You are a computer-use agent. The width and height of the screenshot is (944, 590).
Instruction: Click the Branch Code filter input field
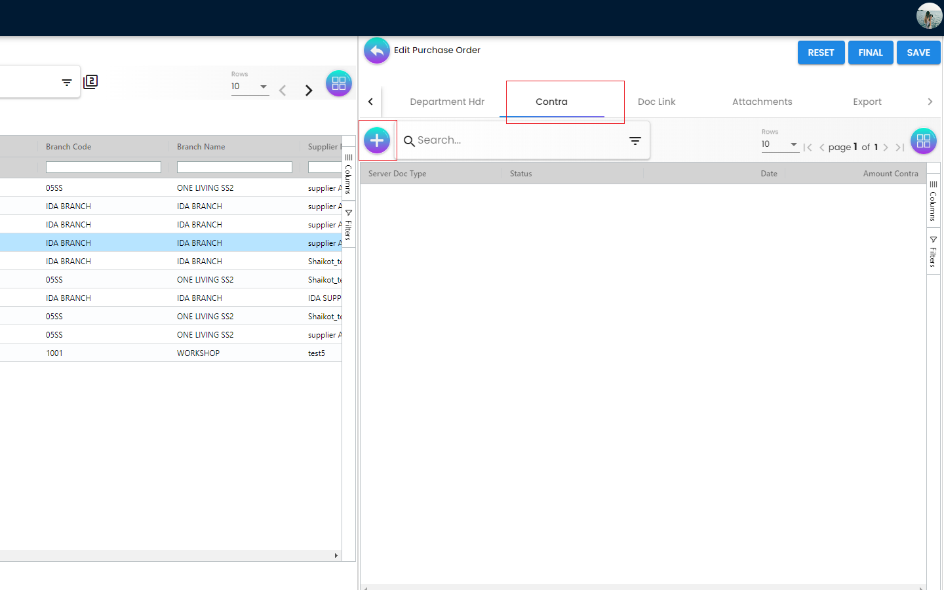click(x=104, y=167)
